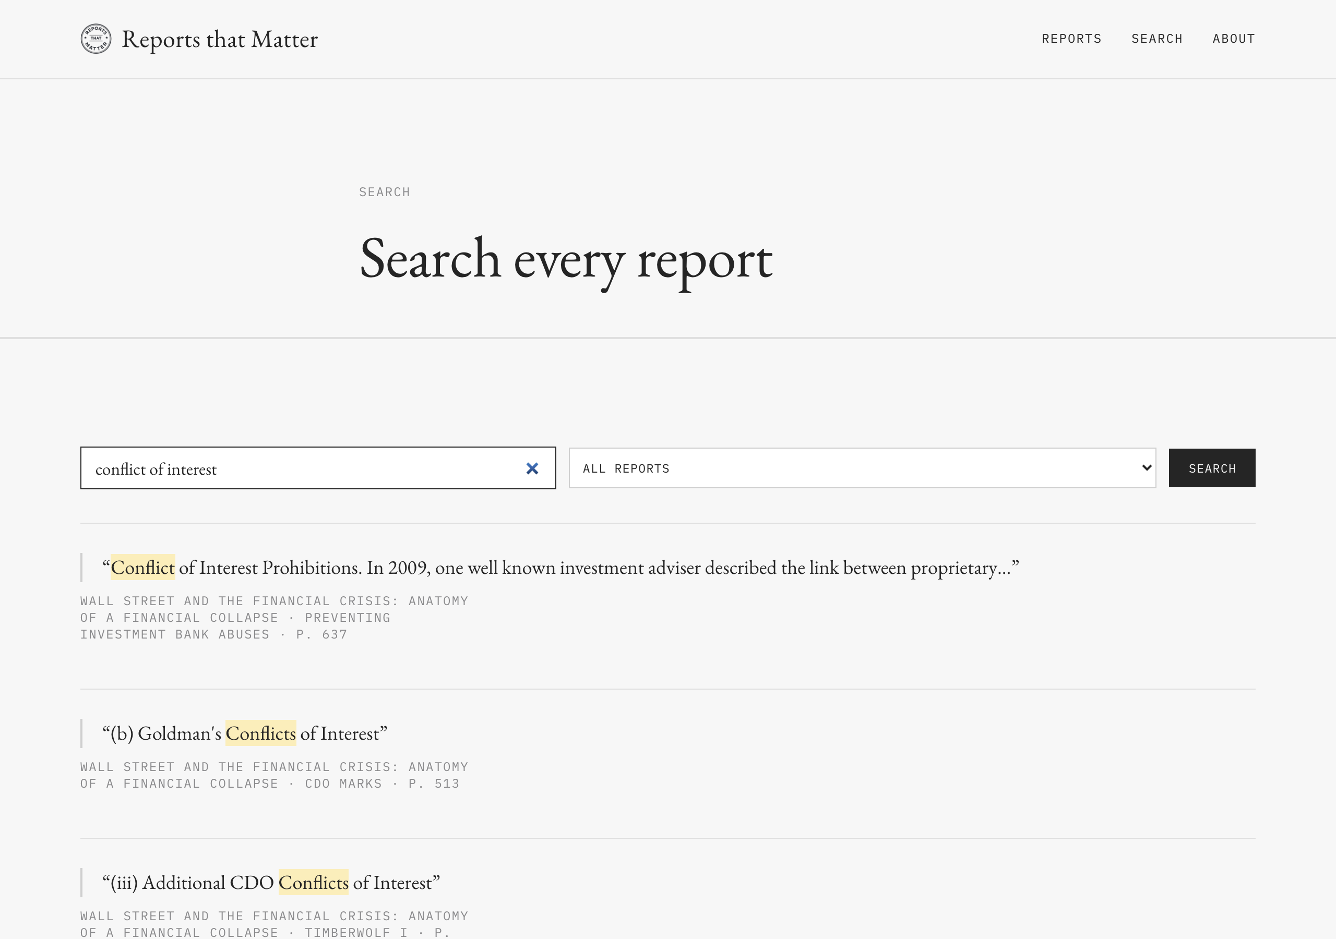Click the source line mentioning 'TIMBERWOLF I'
The image size is (1336, 939).
[x=274, y=924]
